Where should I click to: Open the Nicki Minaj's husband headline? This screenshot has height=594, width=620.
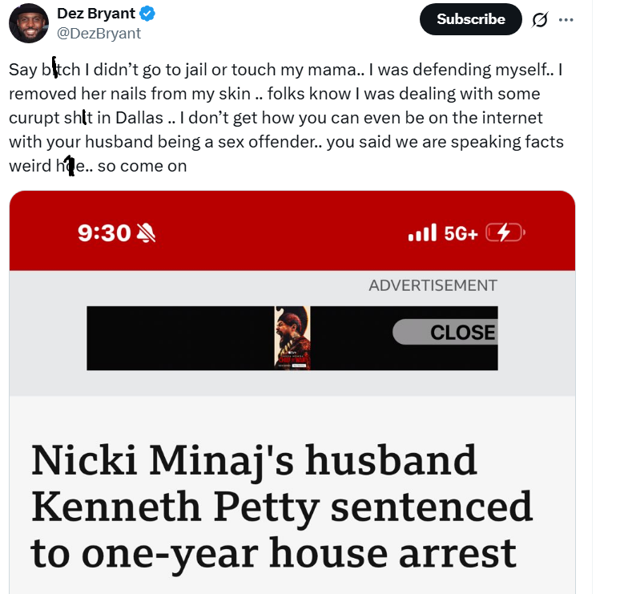[281, 507]
